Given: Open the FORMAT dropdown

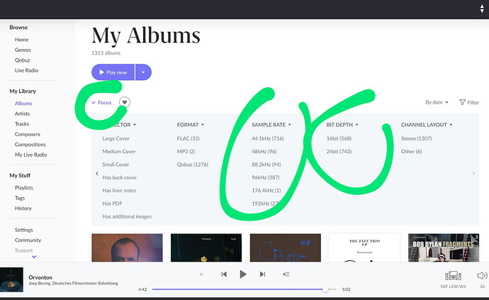Looking at the screenshot, I should coord(191,125).
